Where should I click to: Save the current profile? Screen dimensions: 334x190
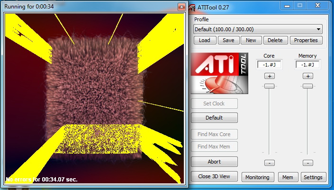228,40
